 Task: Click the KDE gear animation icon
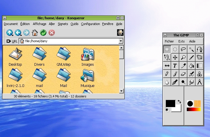(x=120, y=33)
